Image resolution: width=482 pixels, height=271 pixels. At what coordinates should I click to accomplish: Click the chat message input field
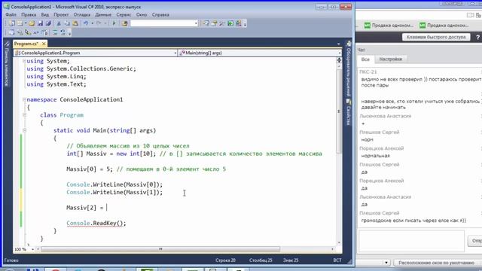tap(411, 241)
